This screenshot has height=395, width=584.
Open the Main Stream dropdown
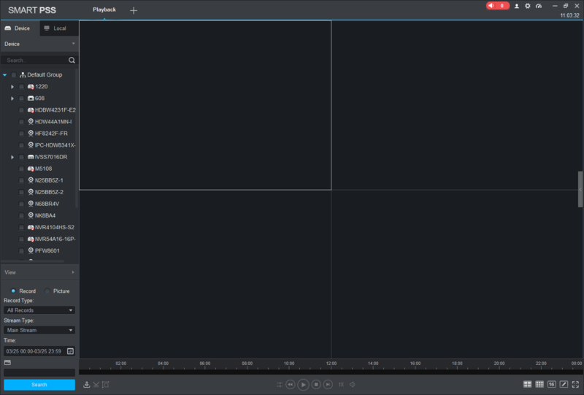[x=39, y=330]
